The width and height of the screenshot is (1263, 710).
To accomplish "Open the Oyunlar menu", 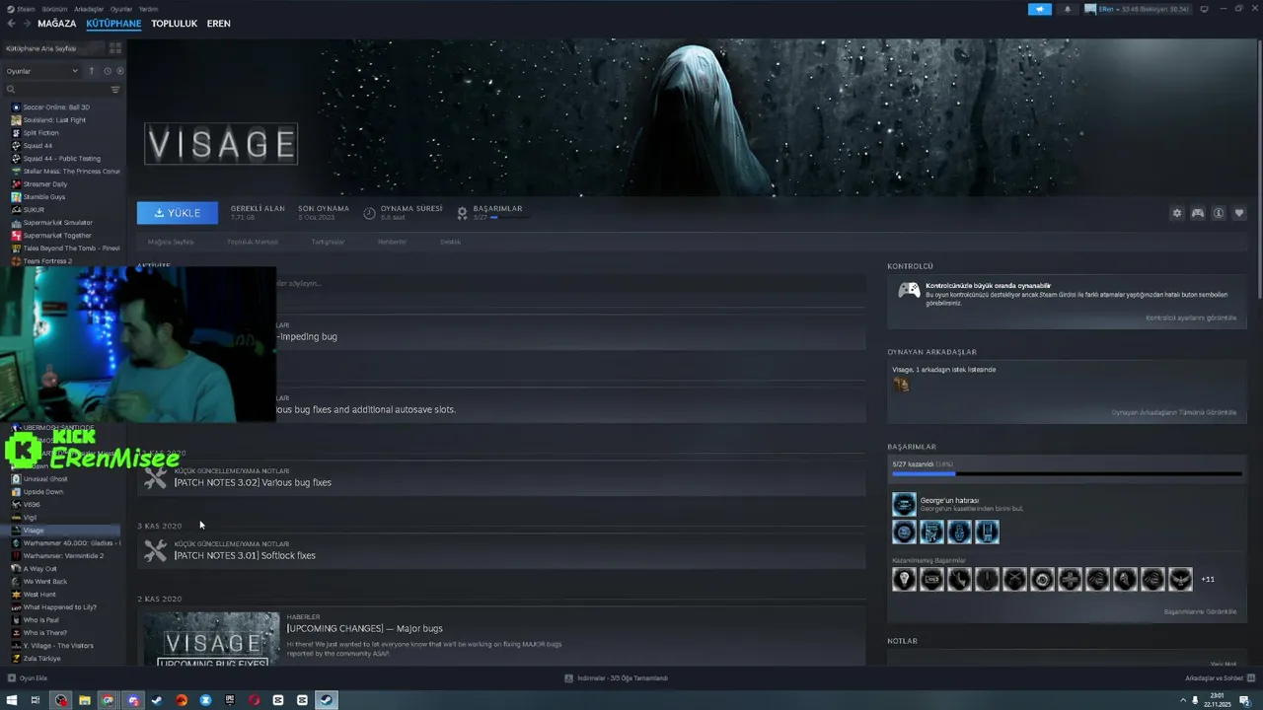I will 121,9.
